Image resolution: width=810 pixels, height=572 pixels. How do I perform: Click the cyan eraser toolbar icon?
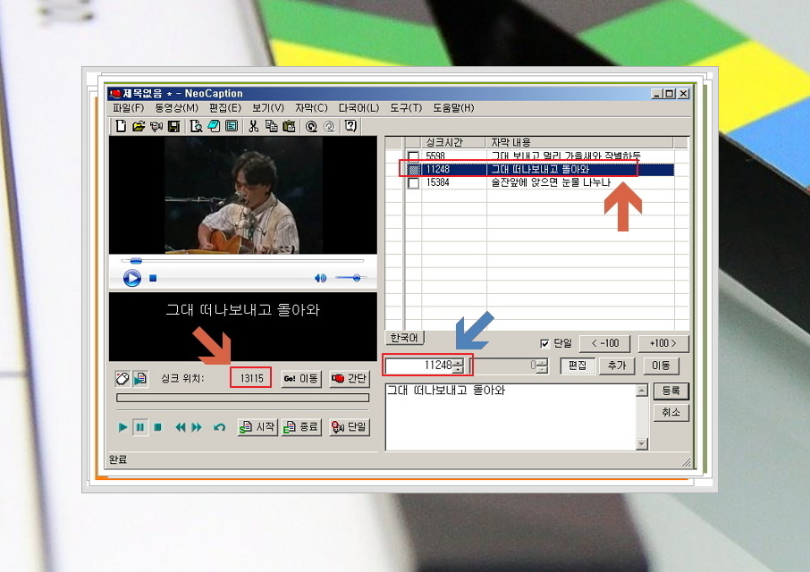[214, 126]
